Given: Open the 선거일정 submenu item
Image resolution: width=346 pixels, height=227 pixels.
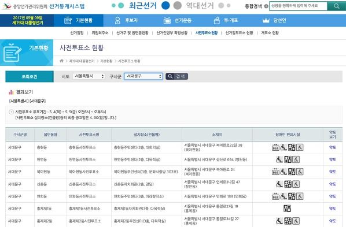Looking at the screenshot, I should (x=77, y=33).
